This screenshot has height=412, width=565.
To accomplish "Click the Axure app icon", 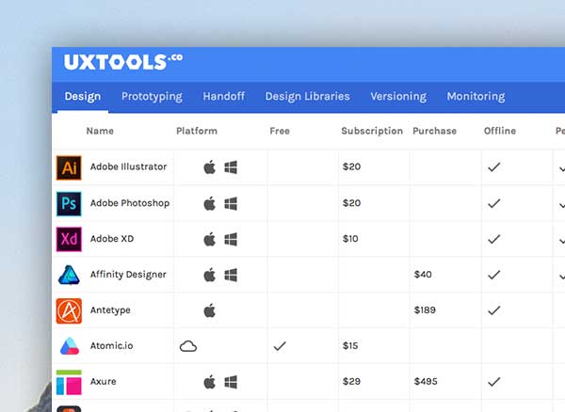I will pyautogui.click(x=69, y=382).
